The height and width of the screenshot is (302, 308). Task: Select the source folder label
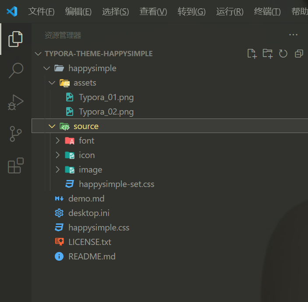click(86, 126)
